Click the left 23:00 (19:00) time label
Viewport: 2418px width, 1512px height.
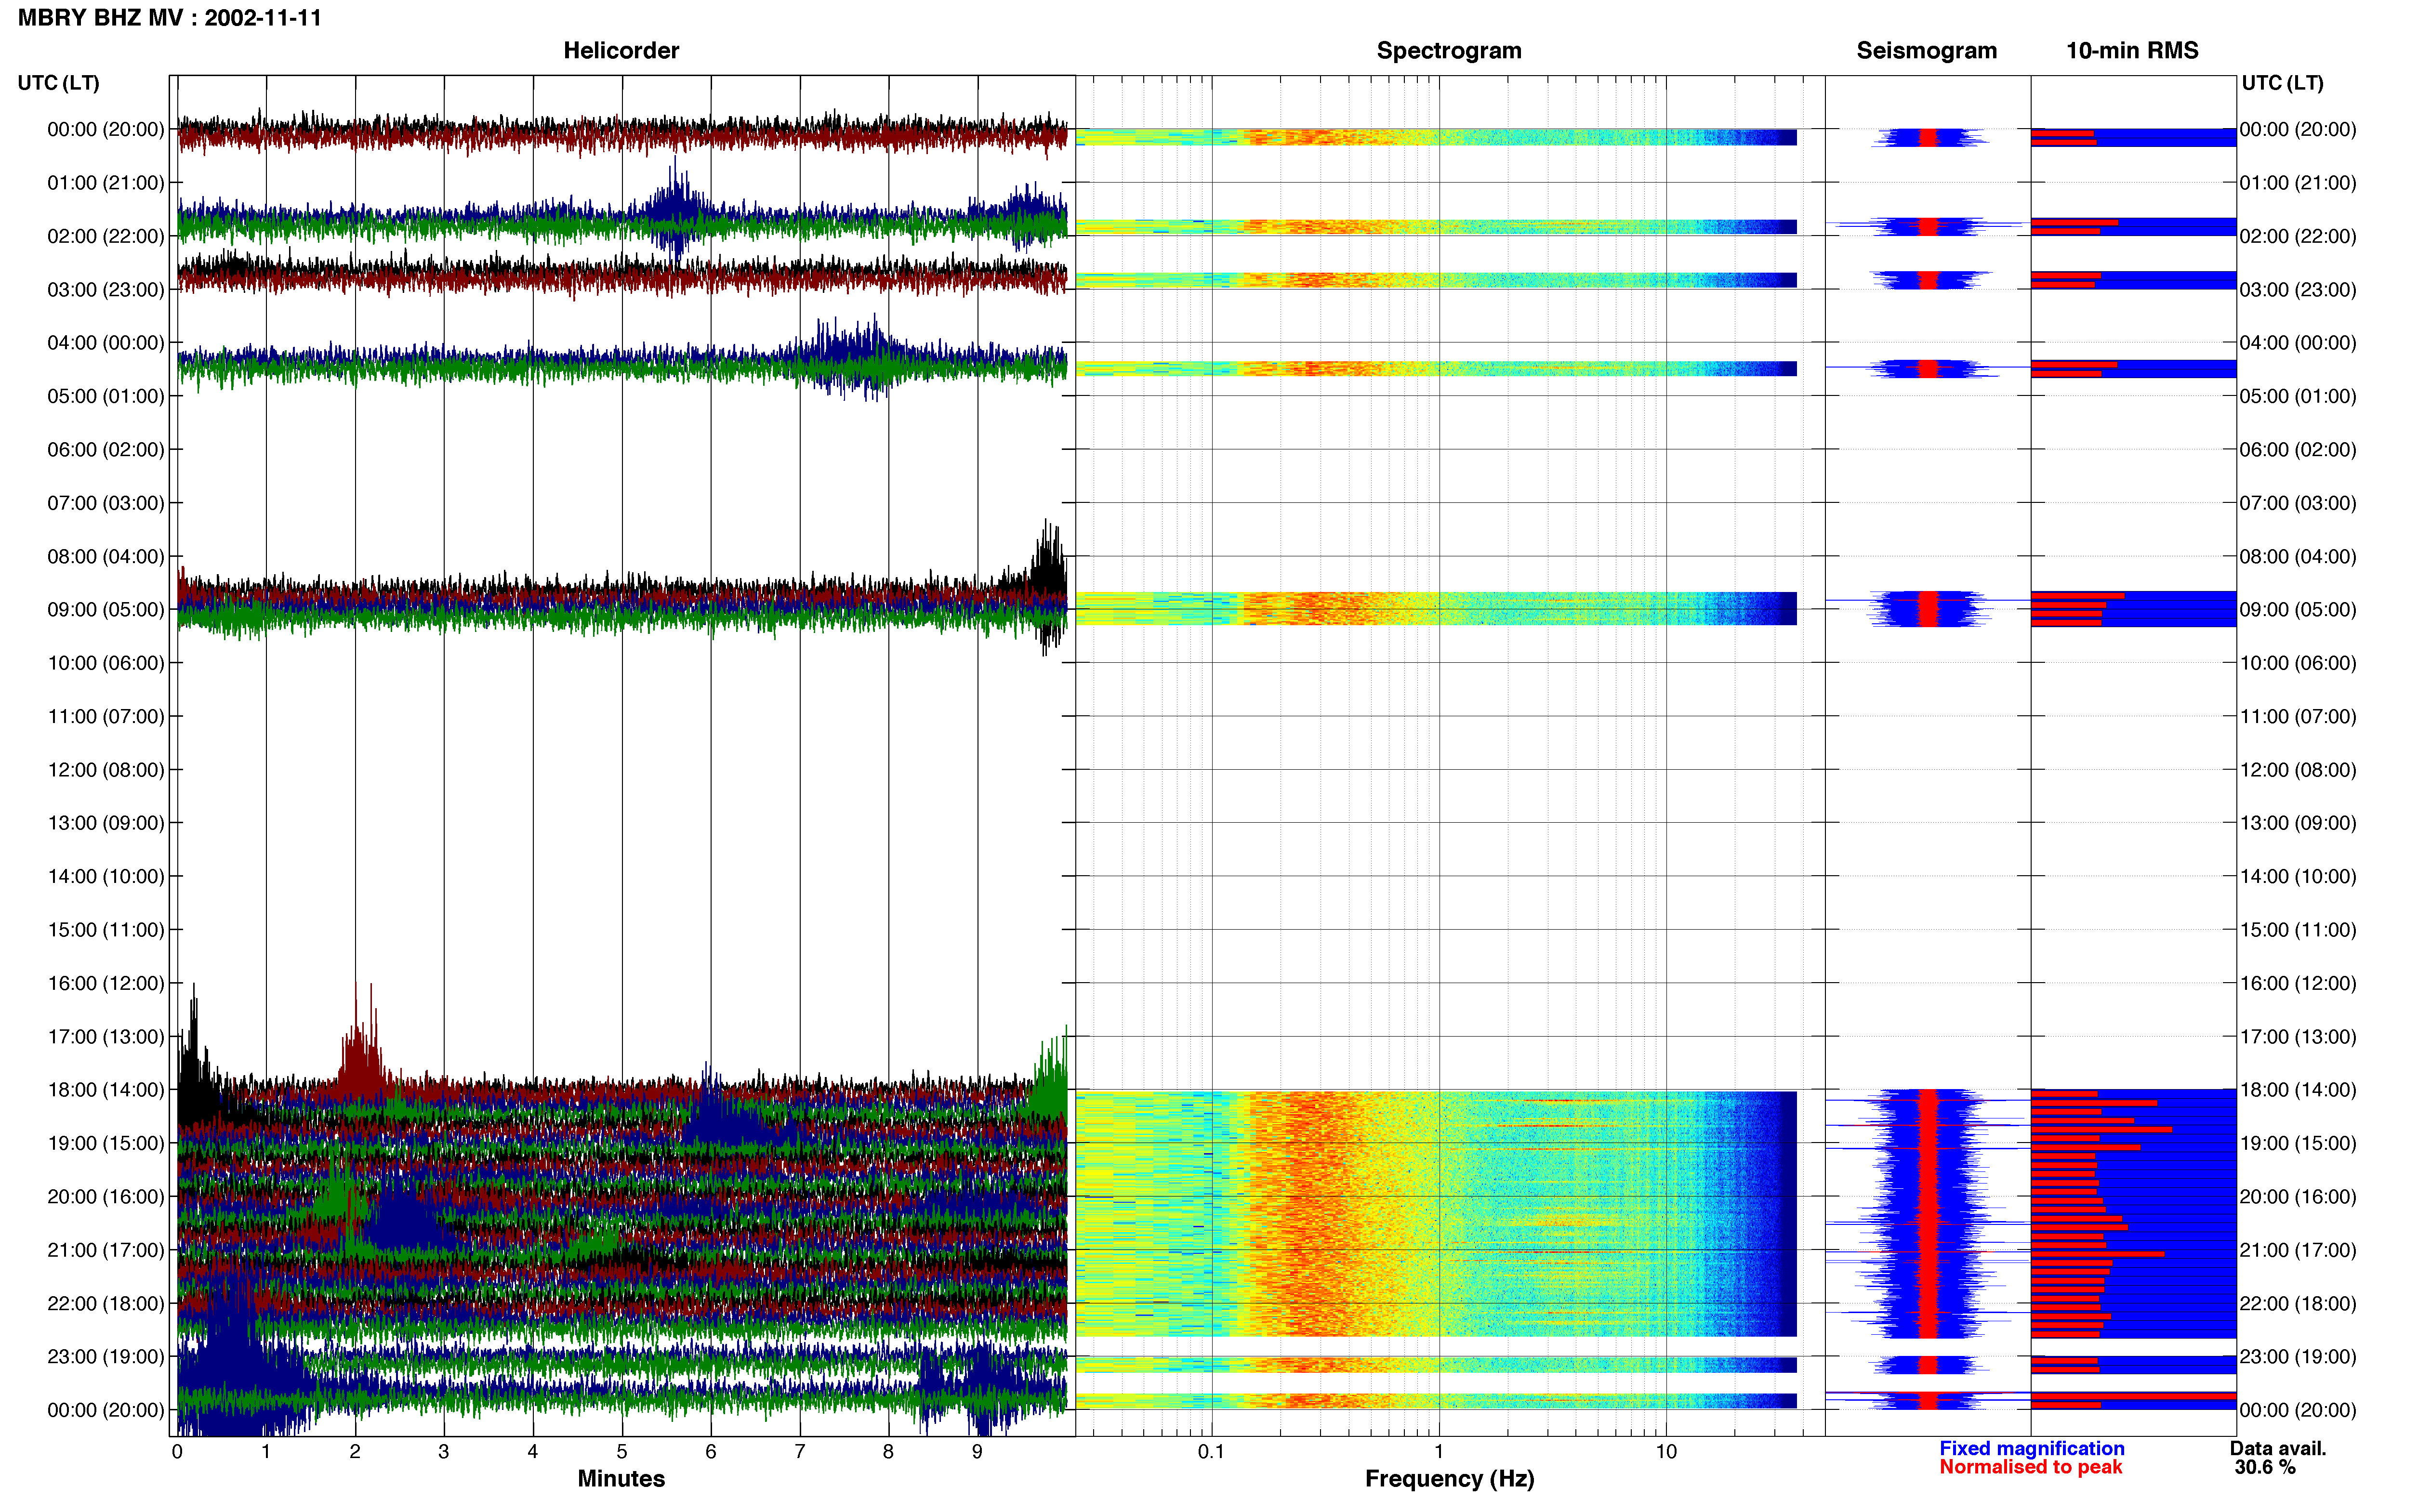(105, 1356)
